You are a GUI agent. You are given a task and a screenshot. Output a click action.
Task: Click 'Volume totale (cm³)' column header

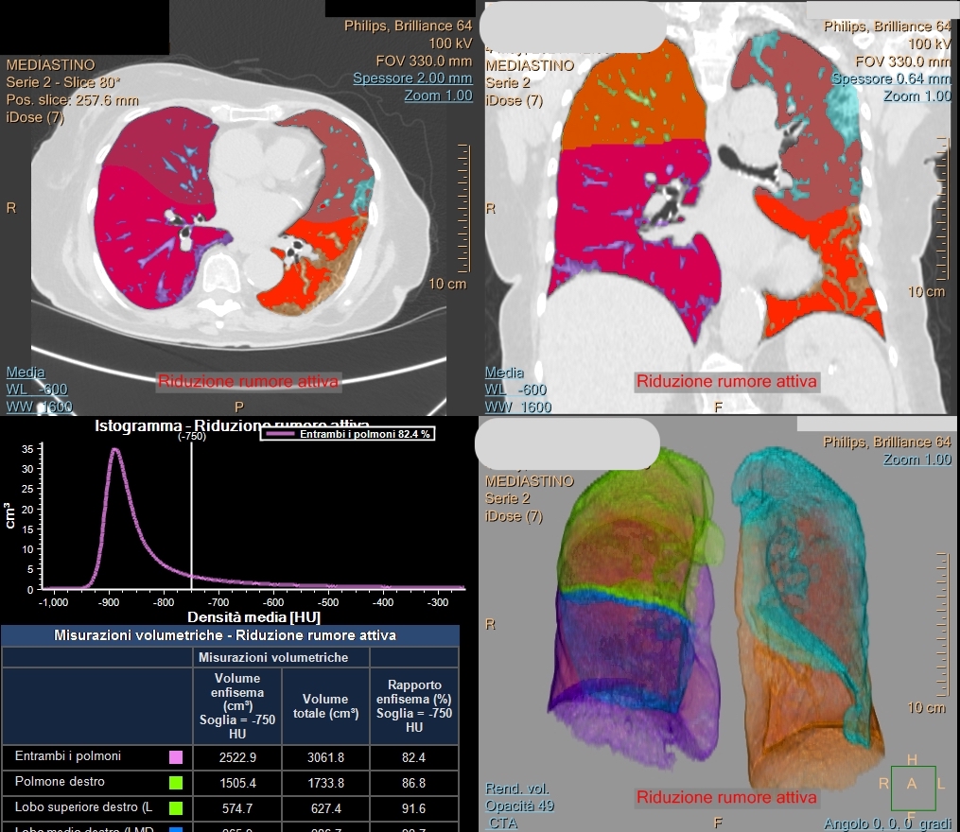[x=325, y=706]
